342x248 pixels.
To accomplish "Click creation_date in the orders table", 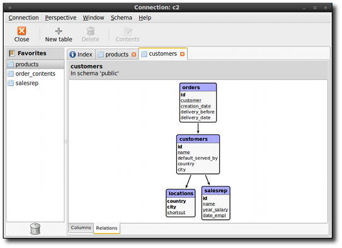I will tap(196, 106).
